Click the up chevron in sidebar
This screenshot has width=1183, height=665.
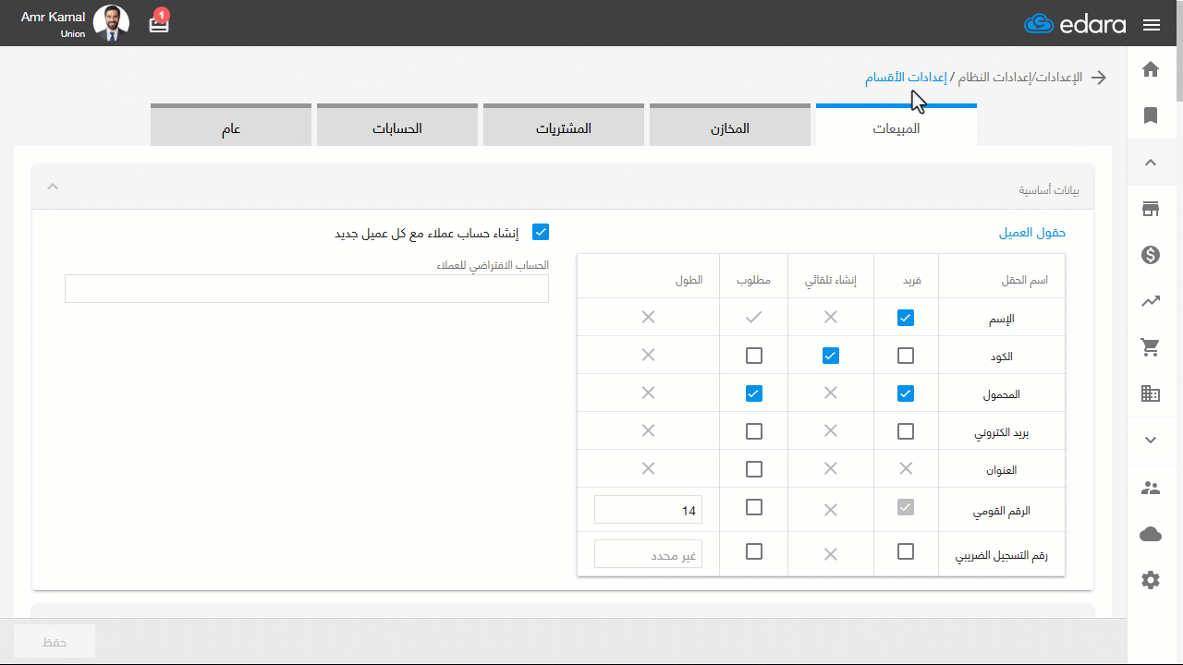[x=1151, y=163]
